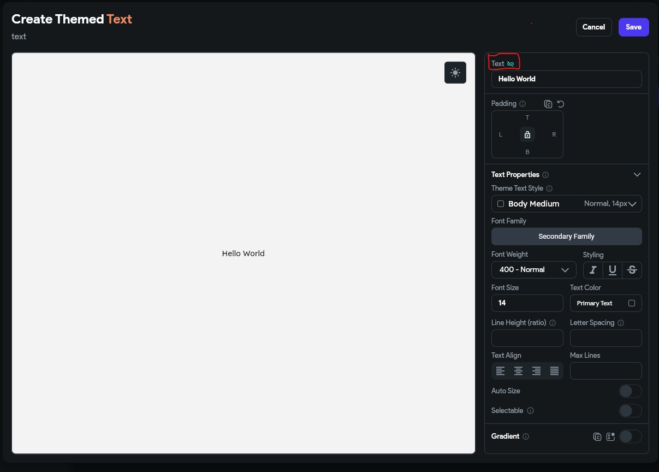
Task: Set text alignment to center
Action: pyautogui.click(x=518, y=371)
